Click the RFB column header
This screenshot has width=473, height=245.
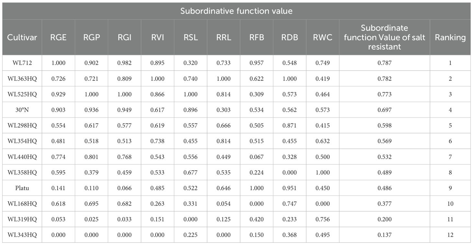pos(256,37)
